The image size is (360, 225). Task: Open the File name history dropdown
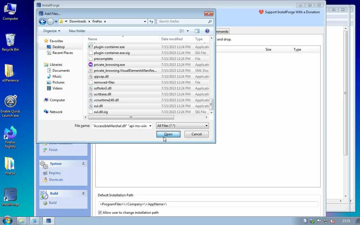tap(150, 126)
